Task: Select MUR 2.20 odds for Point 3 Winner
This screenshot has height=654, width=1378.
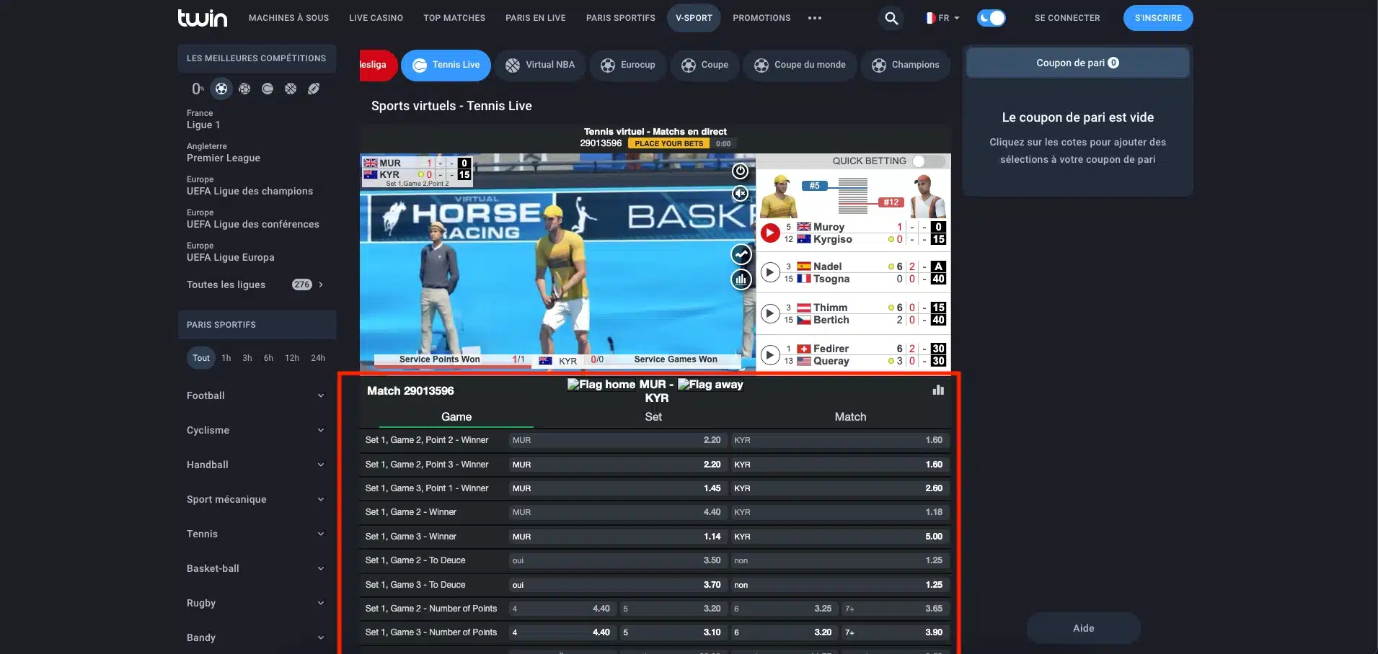Action: pyautogui.click(x=617, y=465)
